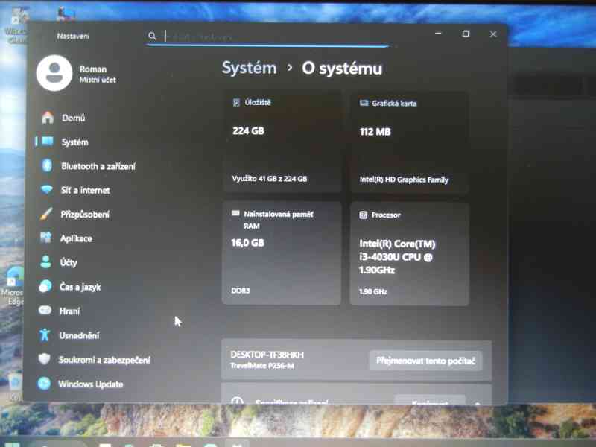The height and width of the screenshot is (447, 596).
Task: Click the Úložiště storage card icon
Action: (236, 102)
